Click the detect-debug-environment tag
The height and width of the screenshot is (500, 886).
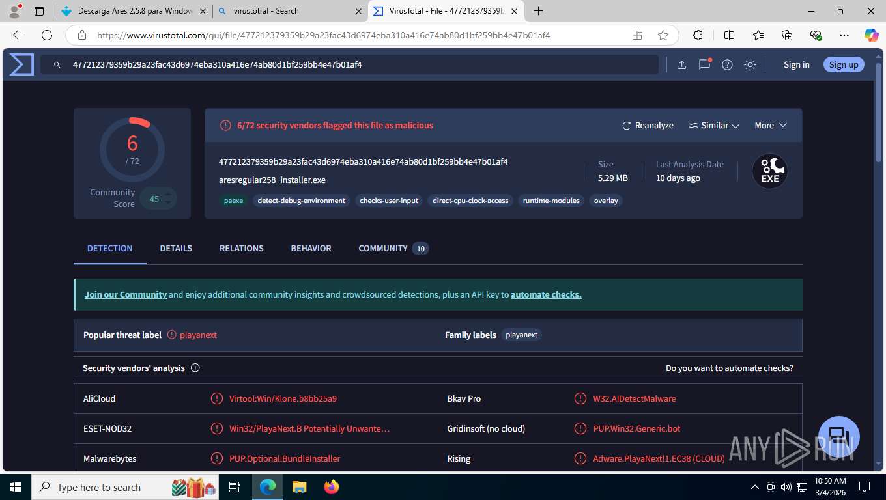click(302, 201)
